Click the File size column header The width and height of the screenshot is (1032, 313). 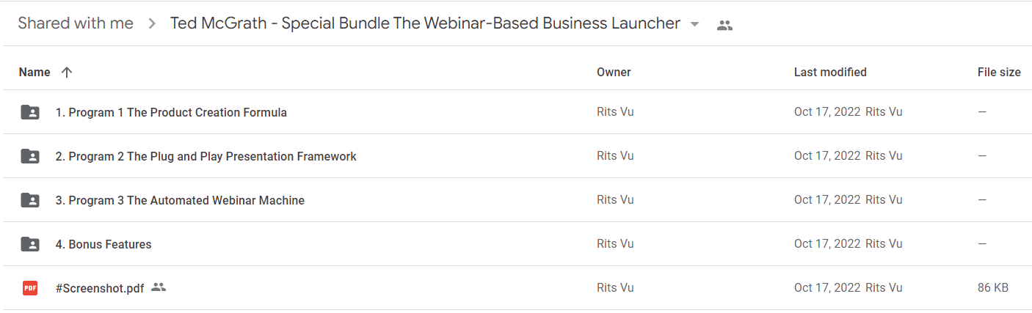click(x=999, y=72)
